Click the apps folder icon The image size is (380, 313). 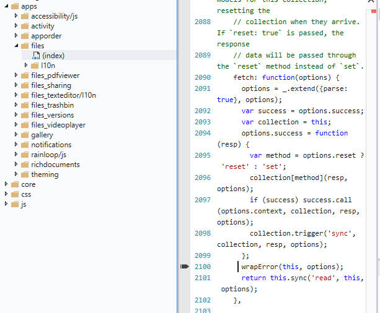pos(15,6)
